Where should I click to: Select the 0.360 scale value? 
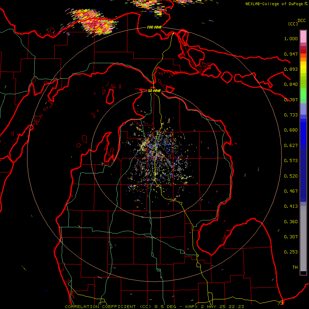(x=291, y=222)
